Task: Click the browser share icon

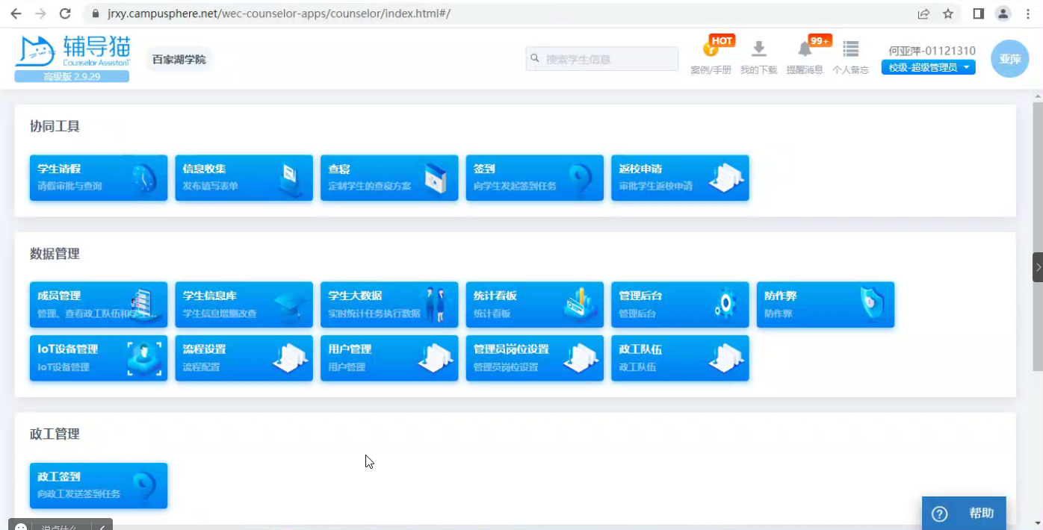Action: [924, 13]
